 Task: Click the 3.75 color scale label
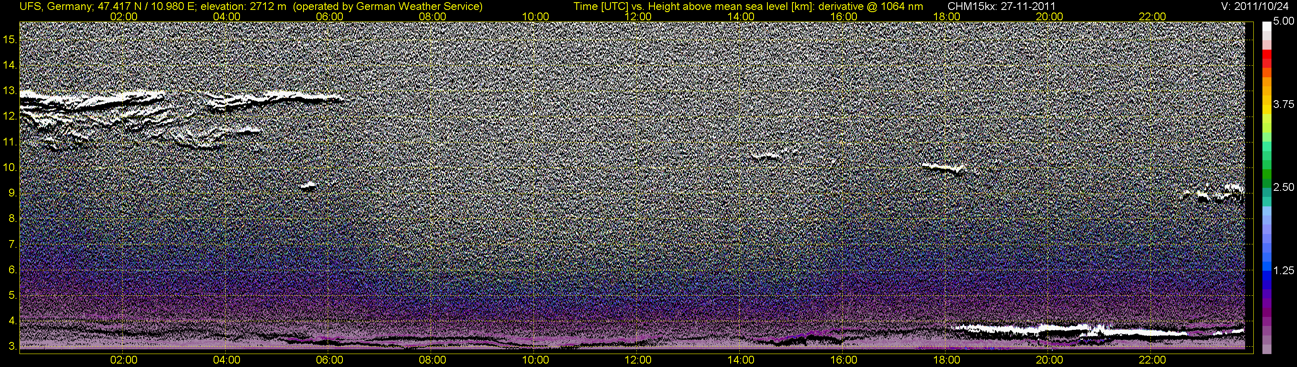1284,104
